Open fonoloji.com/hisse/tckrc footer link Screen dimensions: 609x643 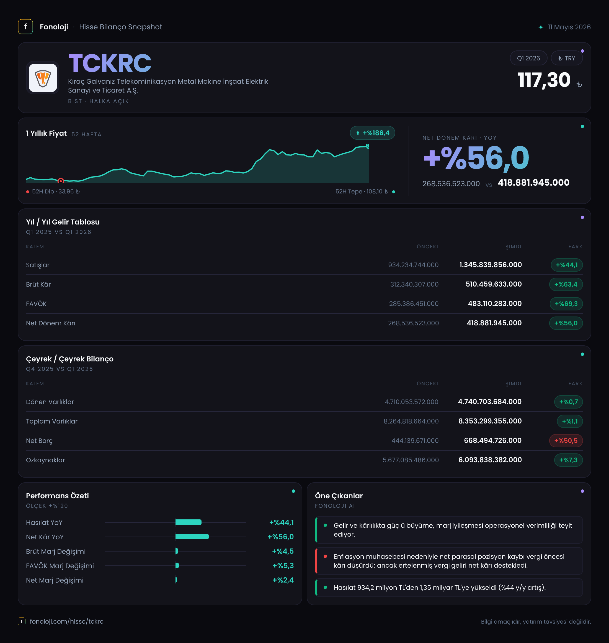tap(66, 621)
